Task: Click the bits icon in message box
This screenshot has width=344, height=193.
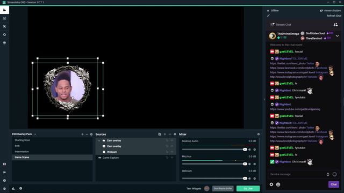Action: click(328, 174)
